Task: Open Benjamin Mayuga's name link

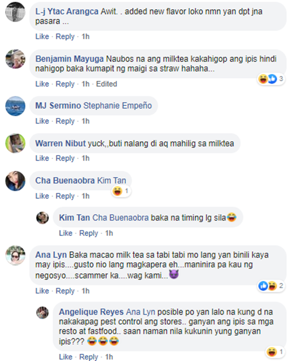Action: coord(69,59)
